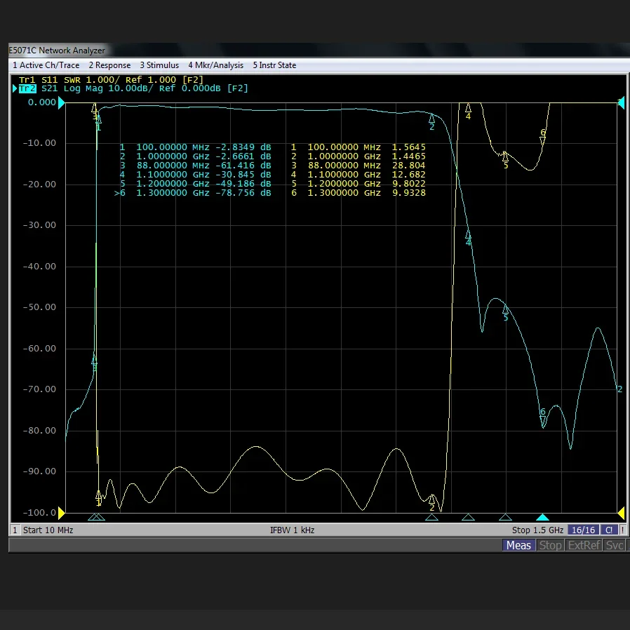Click the cyan reference line arrow at 0.000
Screen dimensions: 630x630
[x=61, y=103]
